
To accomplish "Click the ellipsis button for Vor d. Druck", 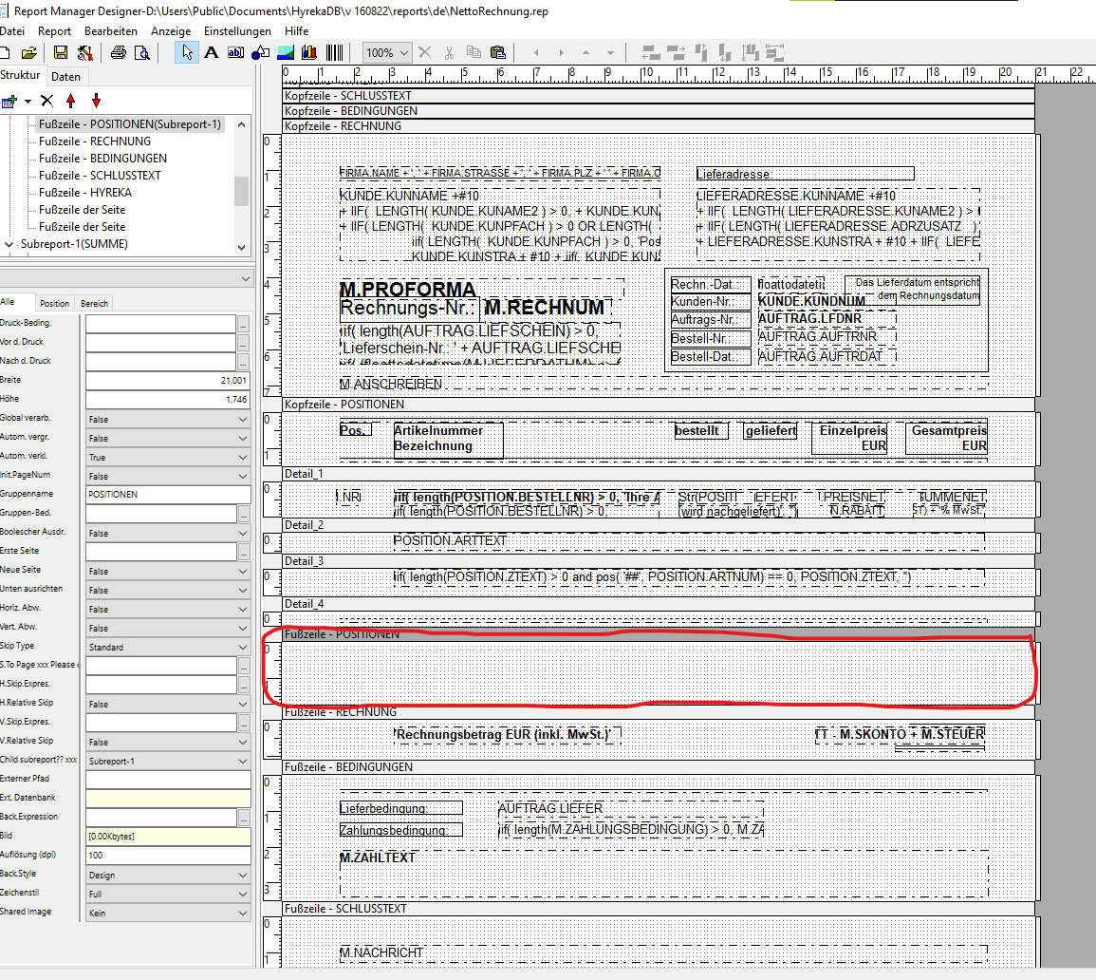I will coord(243,343).
